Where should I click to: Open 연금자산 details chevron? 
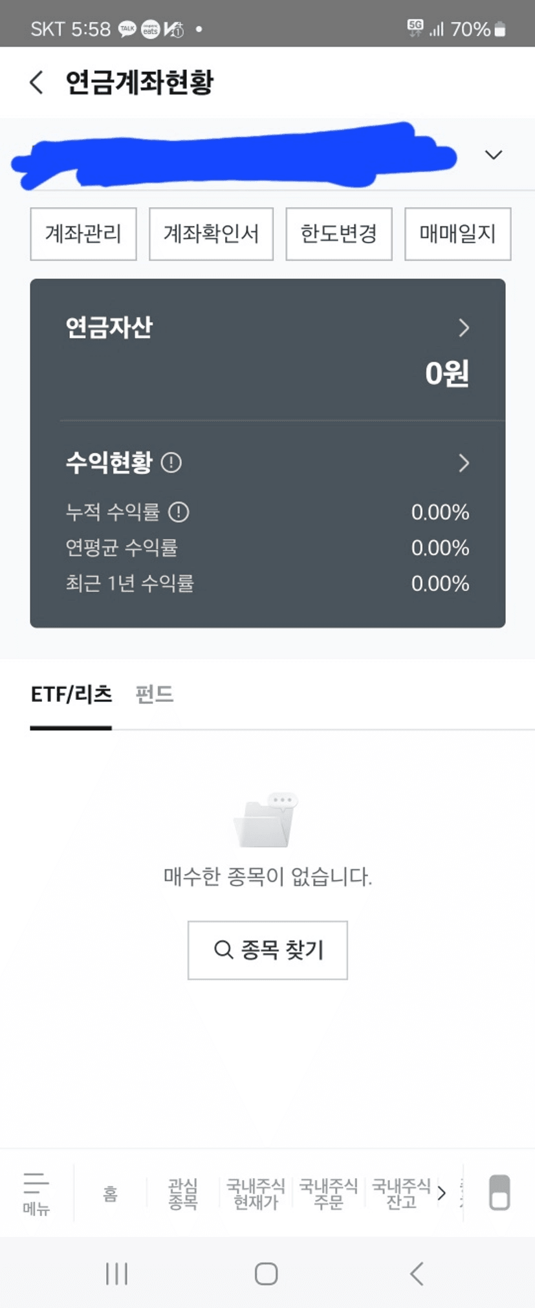pos(464,328)
